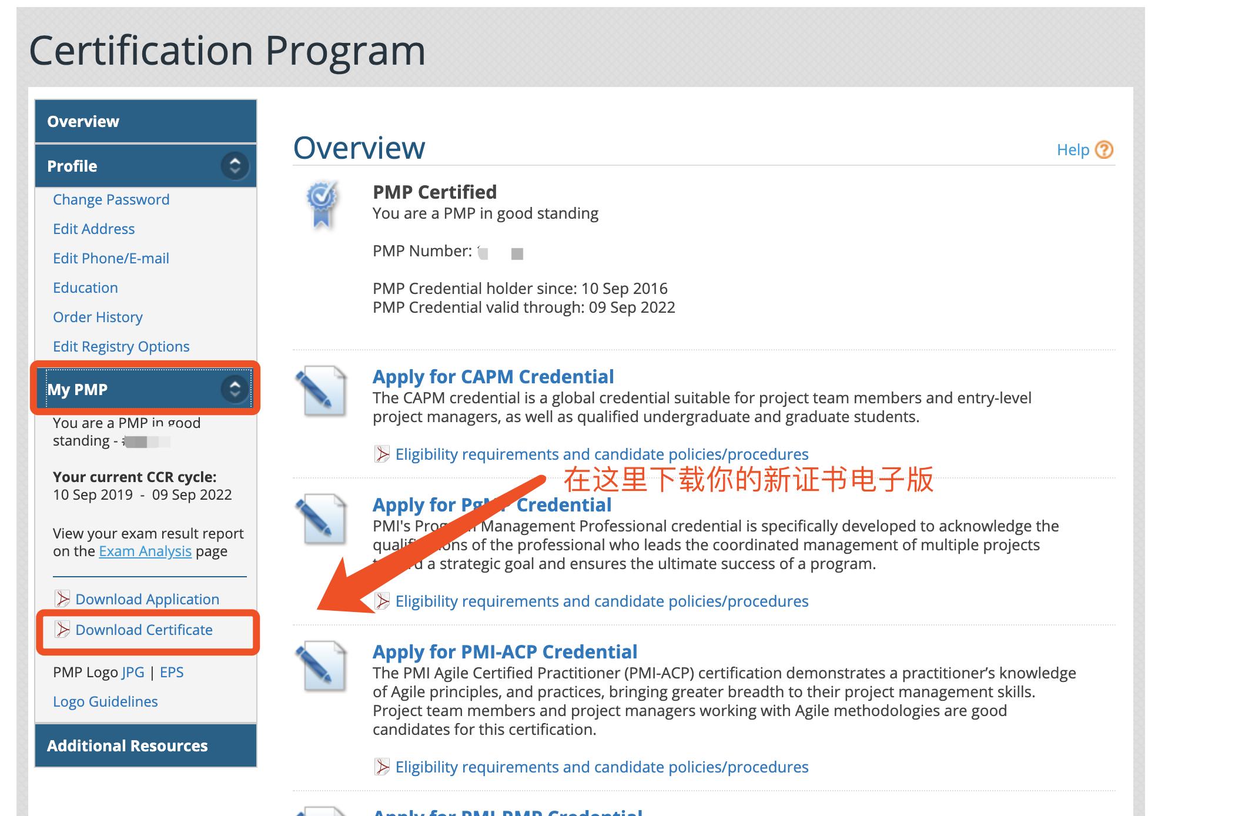
Task: Click the pencil document icon beside PMI-ACP Credential
Action: pos(321,665)
